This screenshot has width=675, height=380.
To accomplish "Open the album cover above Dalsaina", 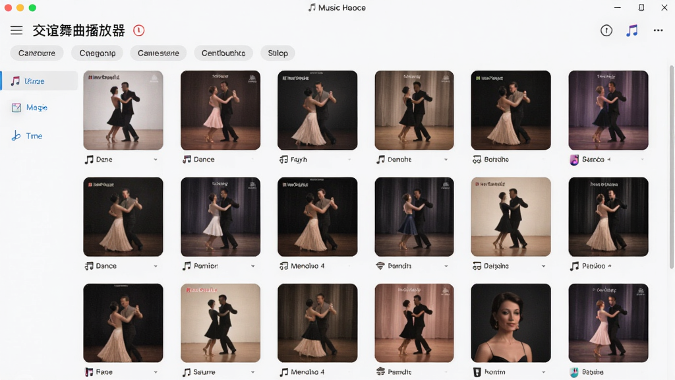I will tap(511, 216).
